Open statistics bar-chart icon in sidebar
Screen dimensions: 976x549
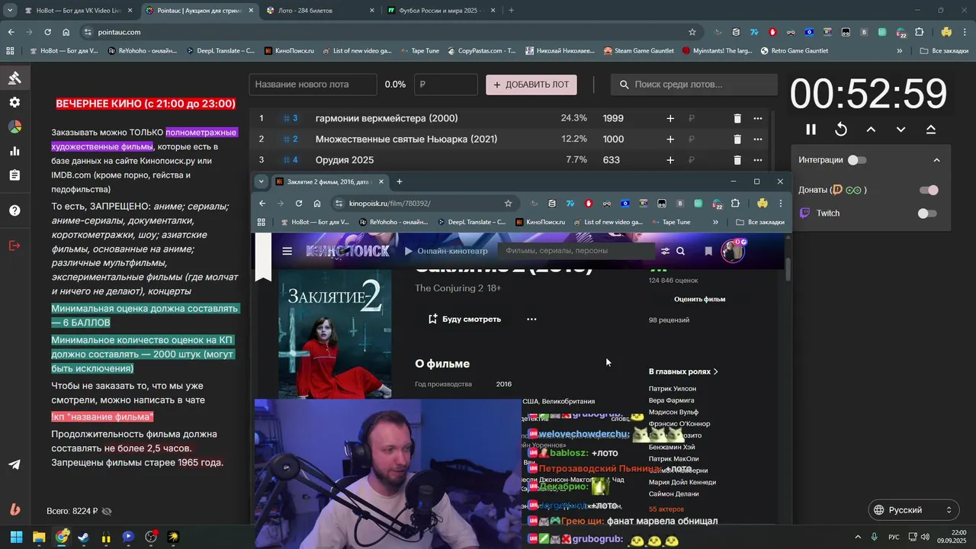pyautogui.click(x=14, y=151)
